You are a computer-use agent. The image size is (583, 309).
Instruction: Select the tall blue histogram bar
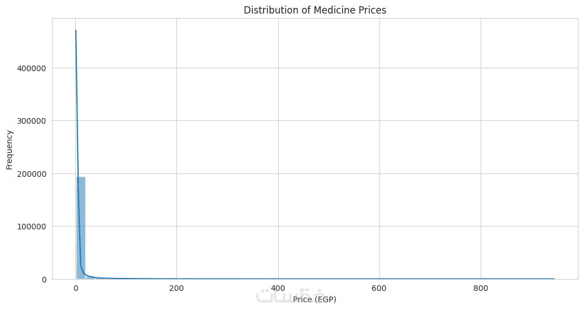(x=80, y=228)
